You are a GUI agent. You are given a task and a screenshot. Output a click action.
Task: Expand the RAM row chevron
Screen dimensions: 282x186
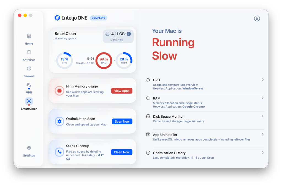coord(262,98)
